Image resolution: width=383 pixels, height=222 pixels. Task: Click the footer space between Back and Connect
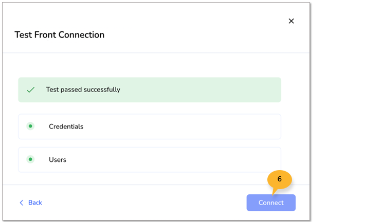[144, 202]
